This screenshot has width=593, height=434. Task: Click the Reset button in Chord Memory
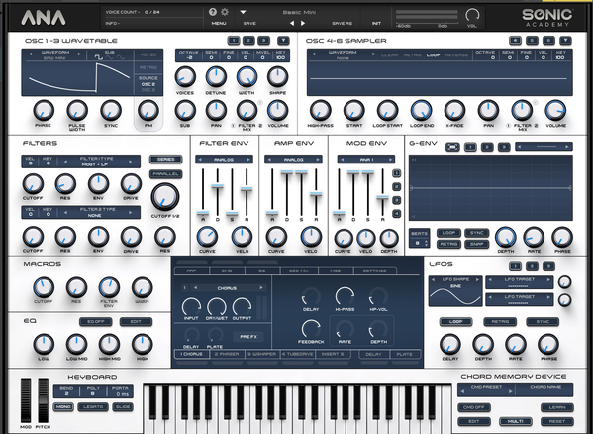click(557, 421)
